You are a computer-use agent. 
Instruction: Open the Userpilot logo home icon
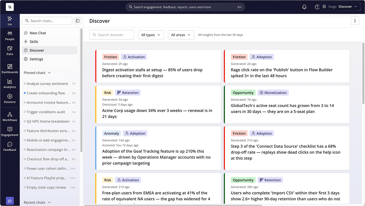tap(10, 7)
